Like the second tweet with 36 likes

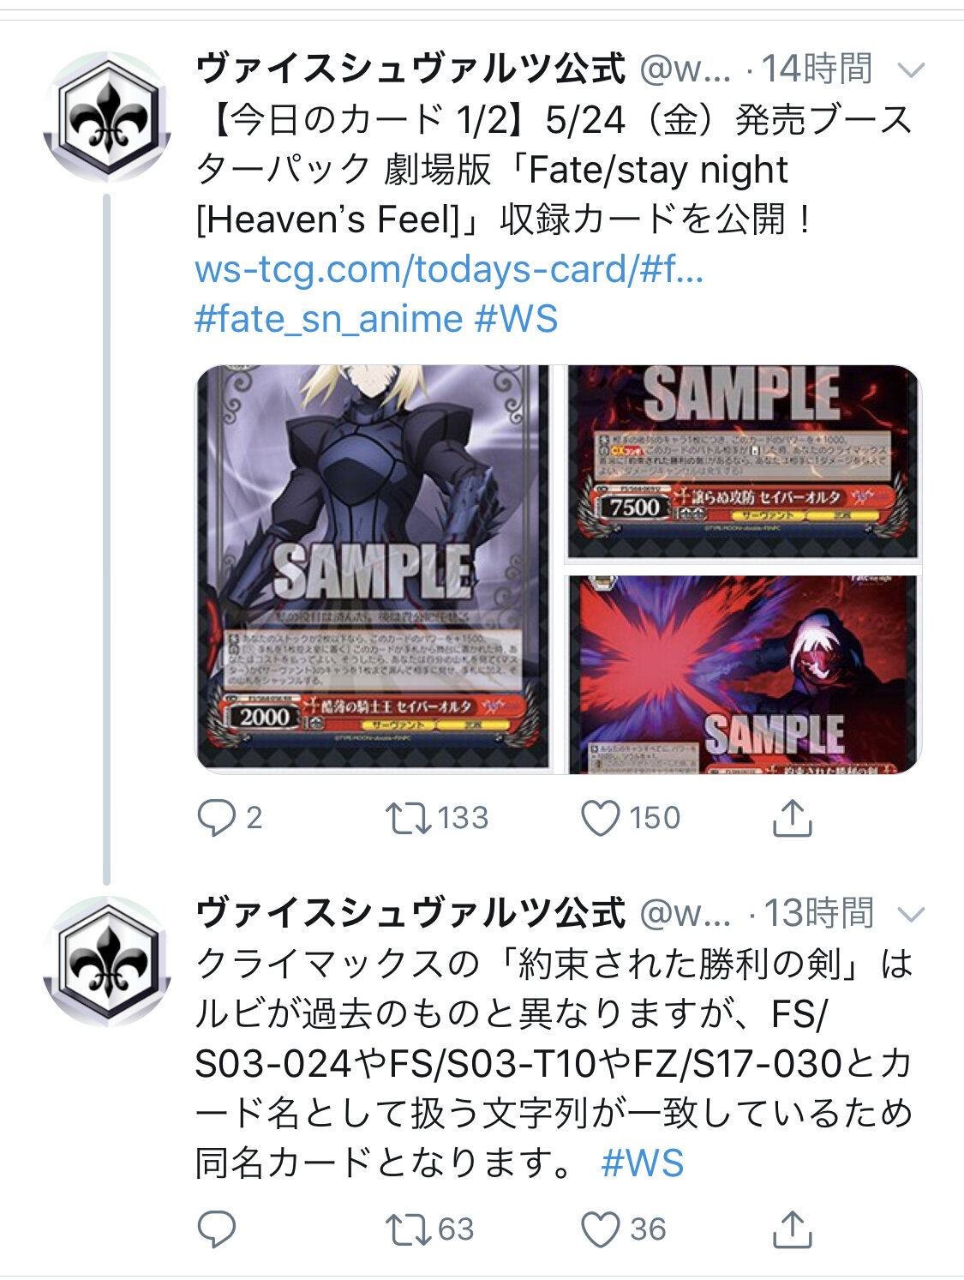[600, 1229]
